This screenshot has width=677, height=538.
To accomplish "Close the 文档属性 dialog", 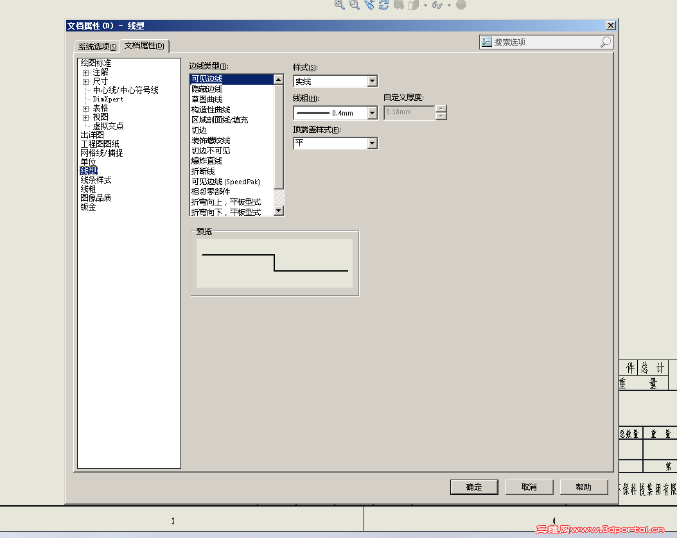I will click(610, 26).
